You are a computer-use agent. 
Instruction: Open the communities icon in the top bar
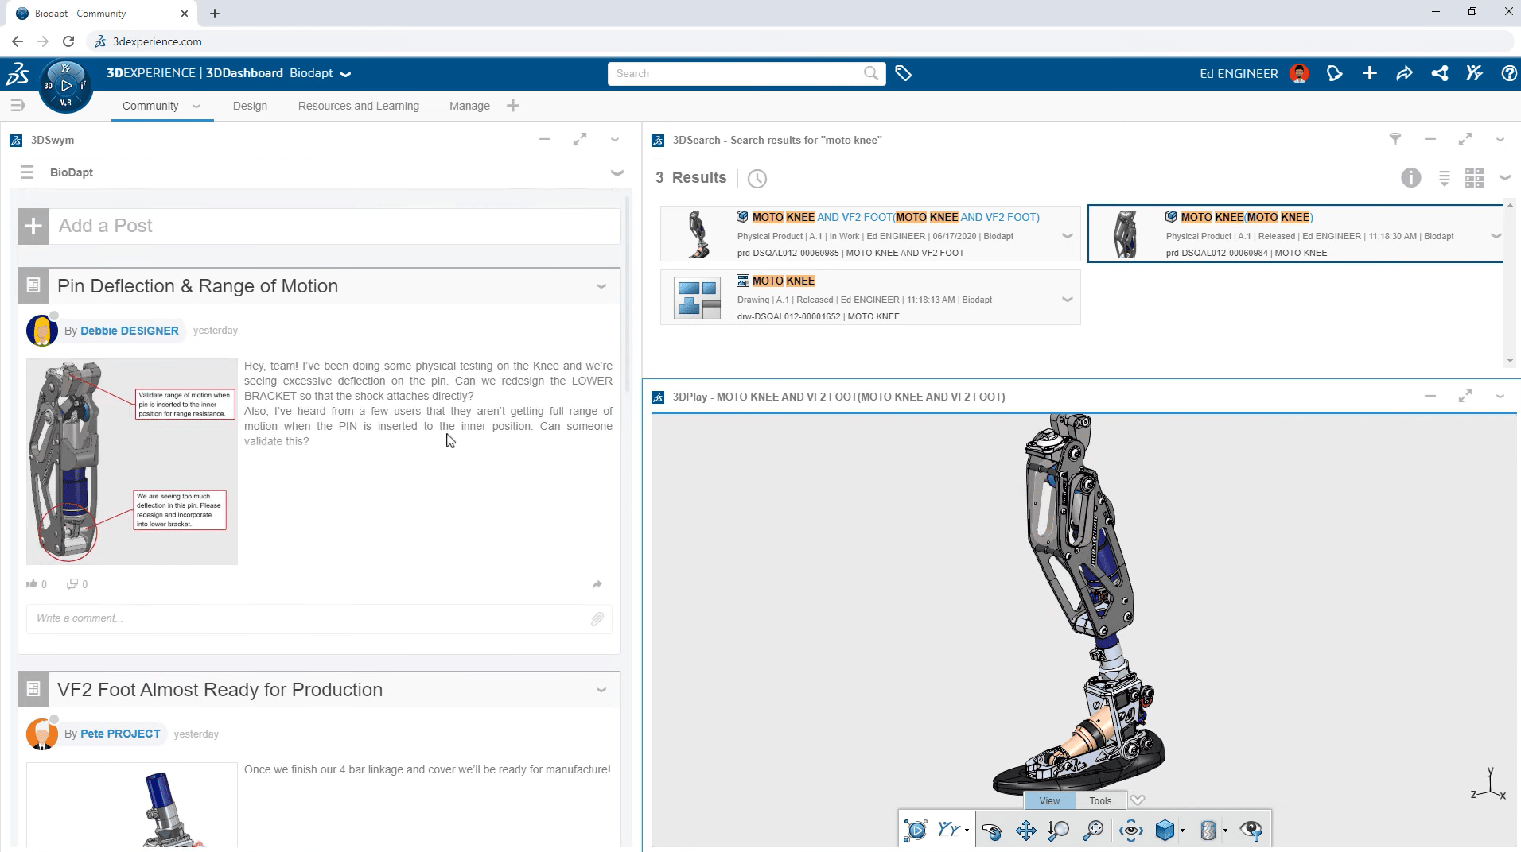click(x=1474, y=73)
